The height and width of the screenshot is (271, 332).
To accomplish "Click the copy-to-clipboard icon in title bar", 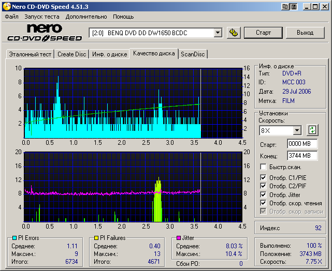I will click(285, 7).
